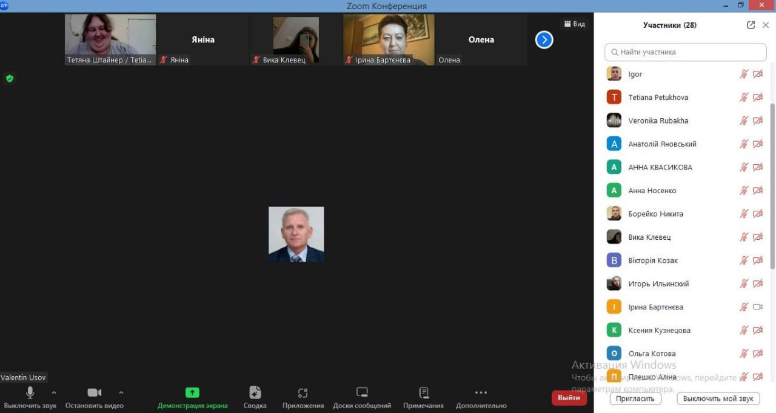Click Igor's muted microphone icon

[744, 74]
